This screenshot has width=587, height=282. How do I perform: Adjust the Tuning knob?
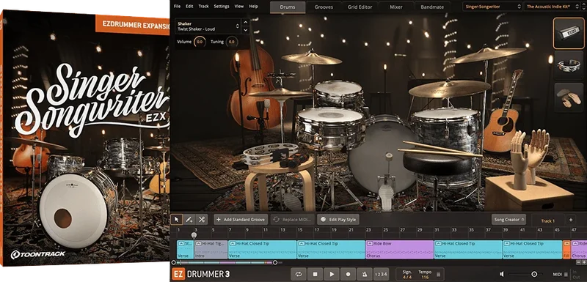click(x=231, y=42)
